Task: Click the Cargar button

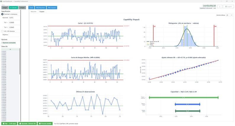Action: [x=5, y=8]
